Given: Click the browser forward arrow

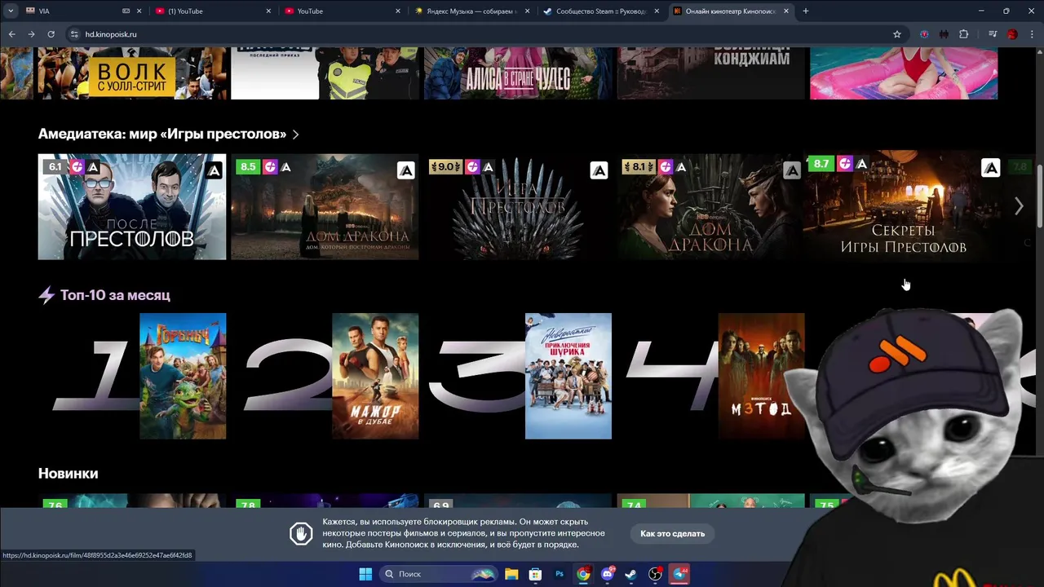Looking at the screenshot, I should tap(31, 34).
